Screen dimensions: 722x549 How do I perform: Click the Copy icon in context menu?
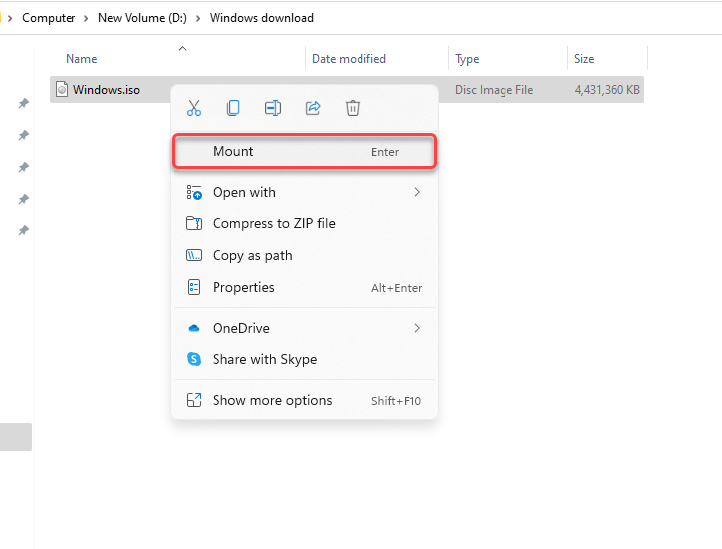click(233, 108)
